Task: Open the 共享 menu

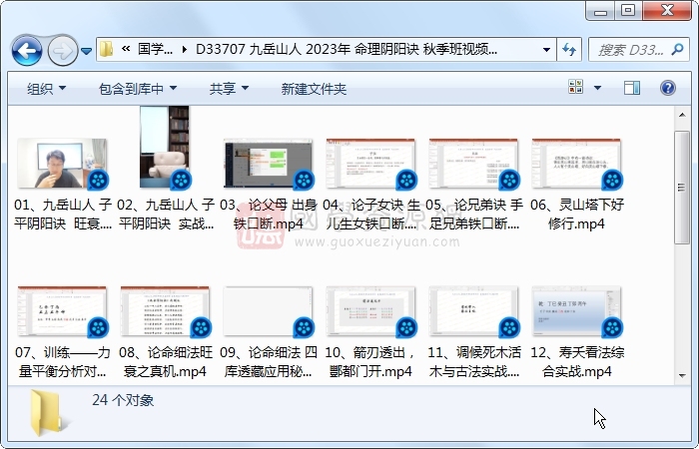Action: coord(229,89)
